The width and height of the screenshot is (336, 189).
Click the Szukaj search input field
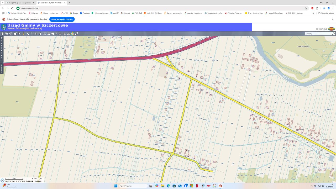tap(318, 34)
